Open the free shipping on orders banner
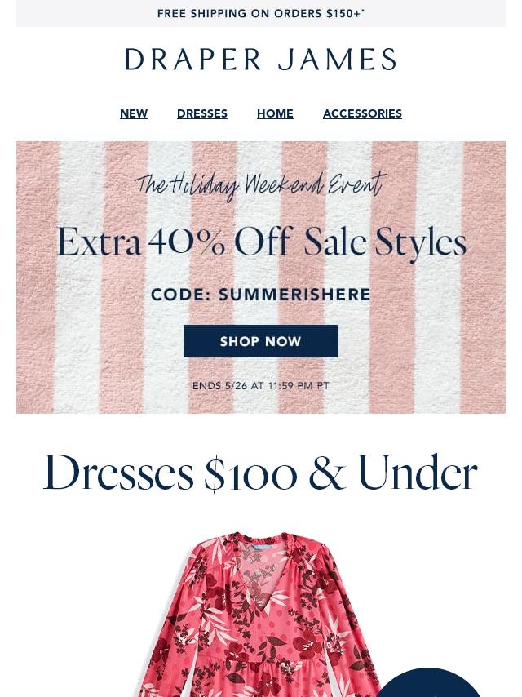Viewport: 522px width, 697px height. coord(261,13)
